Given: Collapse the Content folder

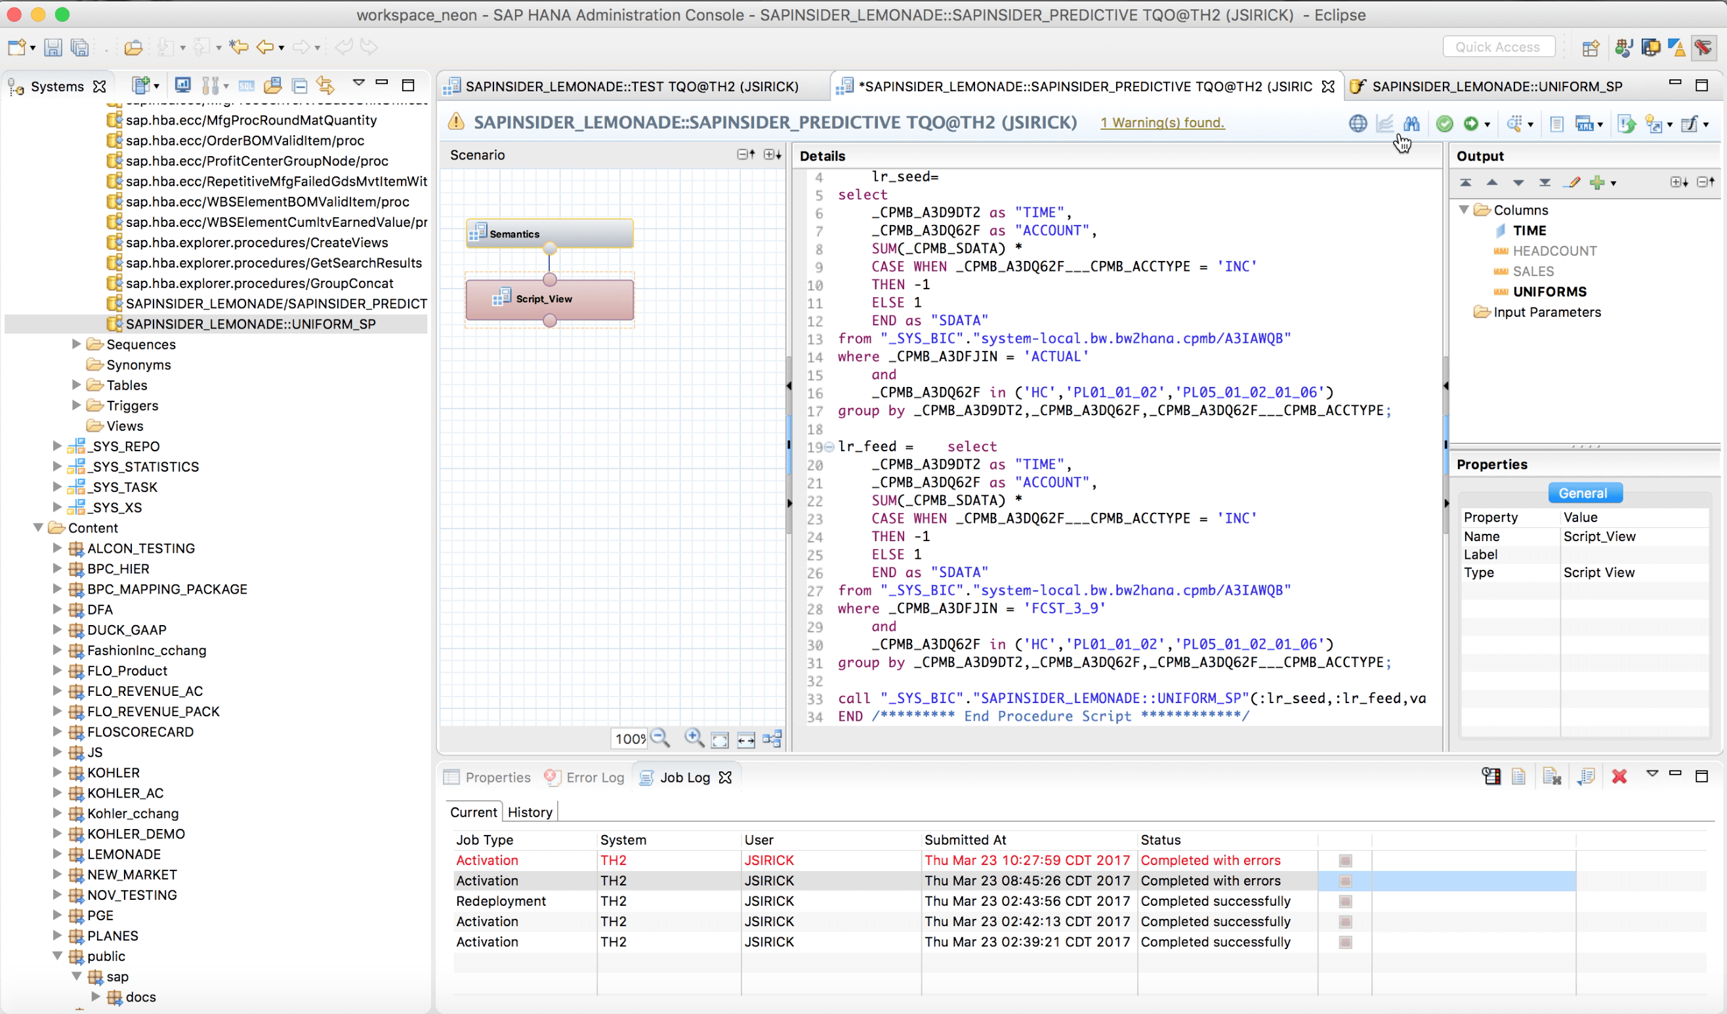Looking at the screenshot, I should pyautogui.click(x=38, y=527).
